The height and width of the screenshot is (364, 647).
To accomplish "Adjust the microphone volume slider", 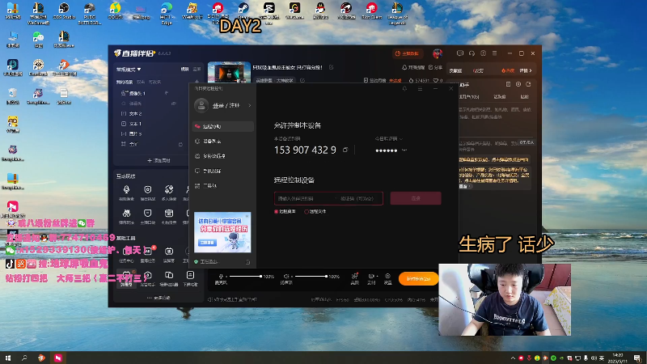I will coord(246,277).
